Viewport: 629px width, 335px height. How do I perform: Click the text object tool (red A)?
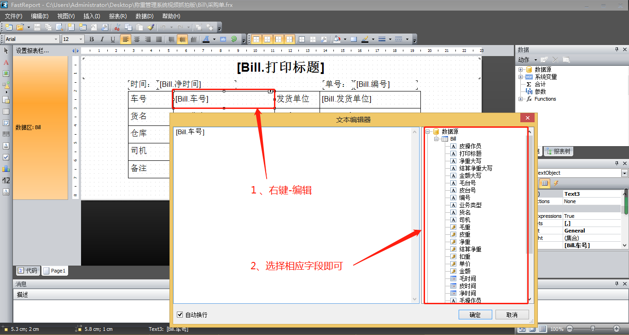(6, 62)
